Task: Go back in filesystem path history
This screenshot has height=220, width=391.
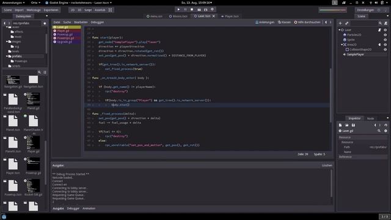Action: tap(4, 23)
